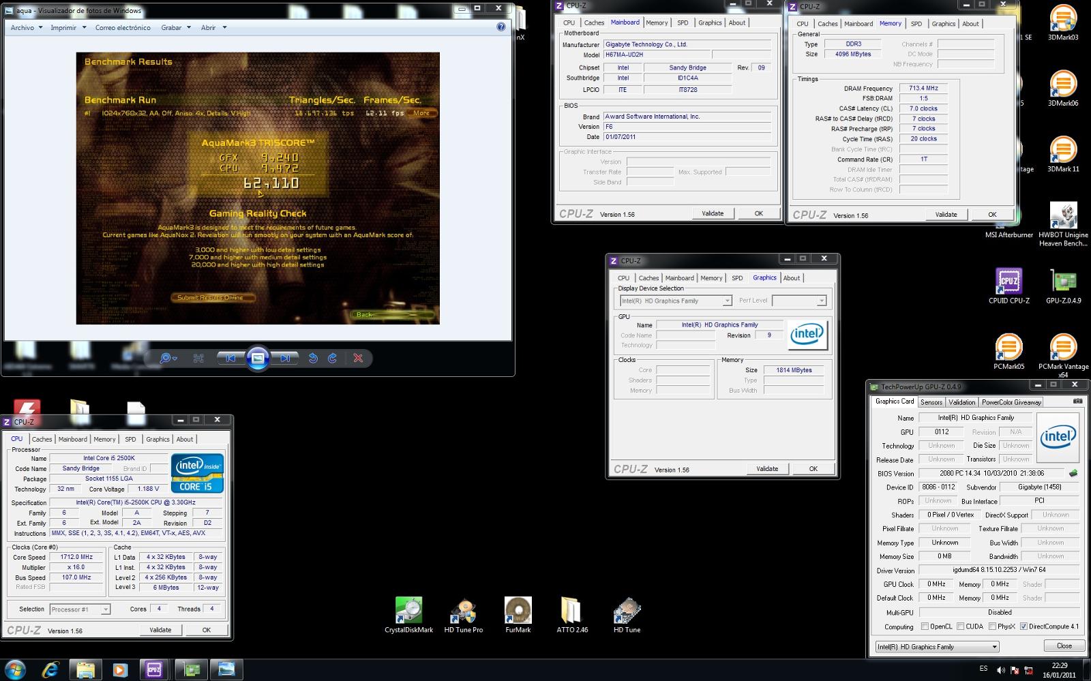The width and height of the screenshot is (1091, 681).
Task: Toggle CUDA checkbox in GPU-Z
Action: [x=960, y=626]
